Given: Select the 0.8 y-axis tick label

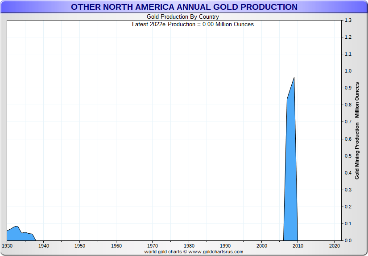Looking at the screenshot, I should [x=348, y=105].
